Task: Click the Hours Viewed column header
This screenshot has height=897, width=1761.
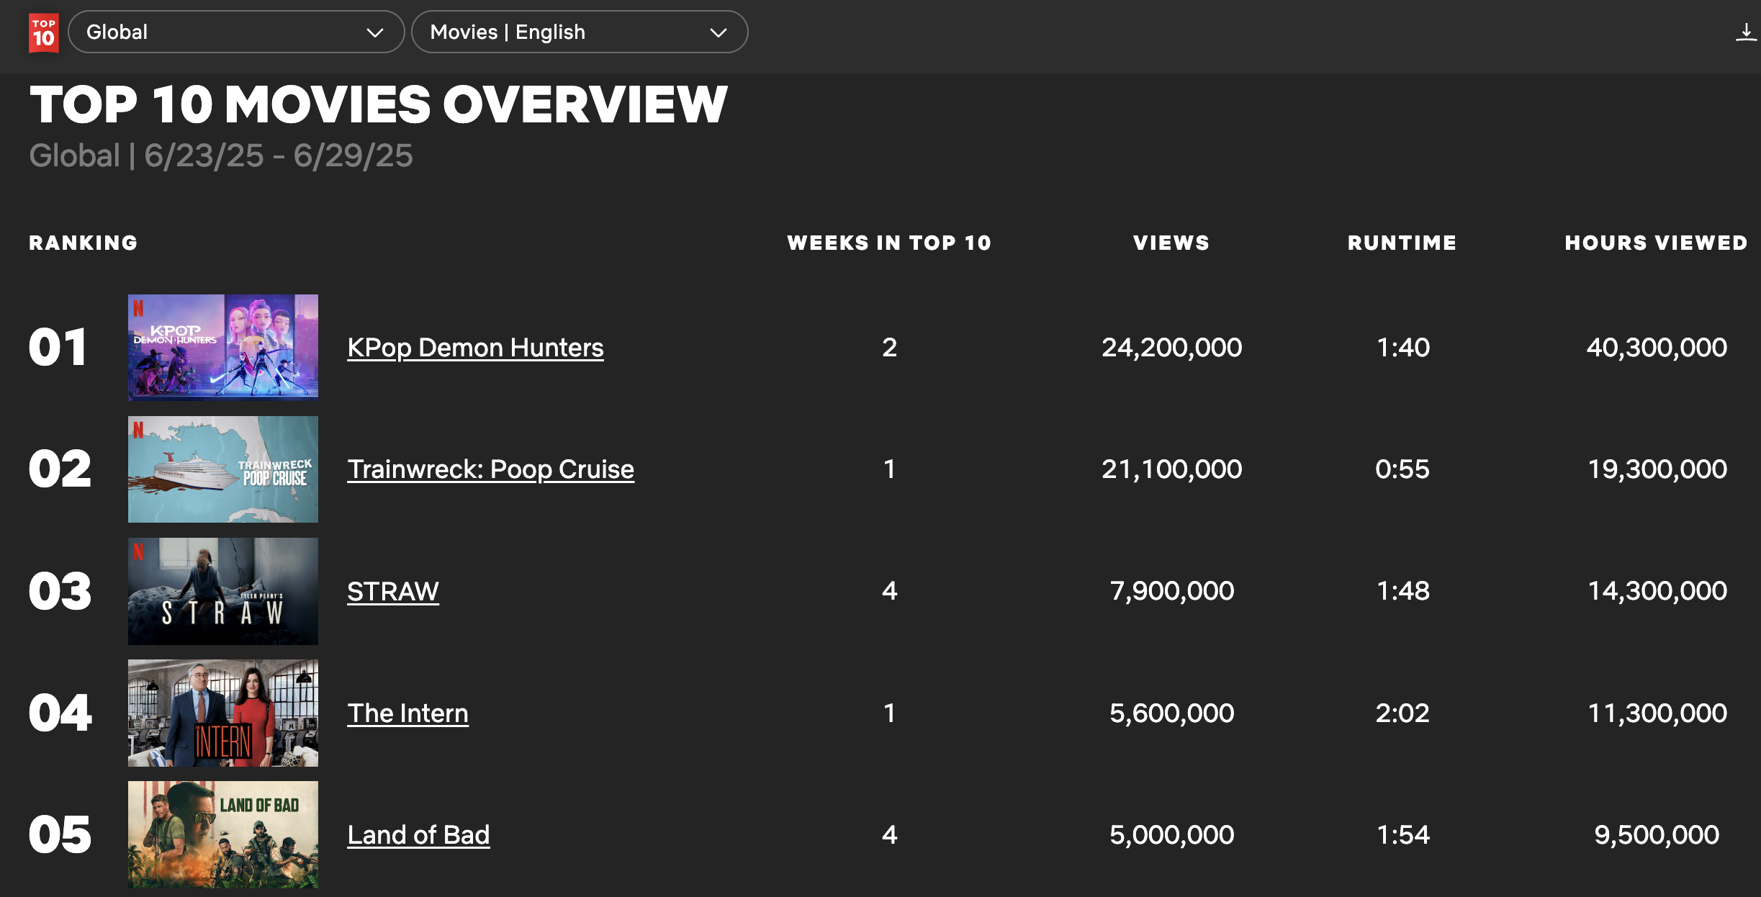Action: [x=1656, y=243]
